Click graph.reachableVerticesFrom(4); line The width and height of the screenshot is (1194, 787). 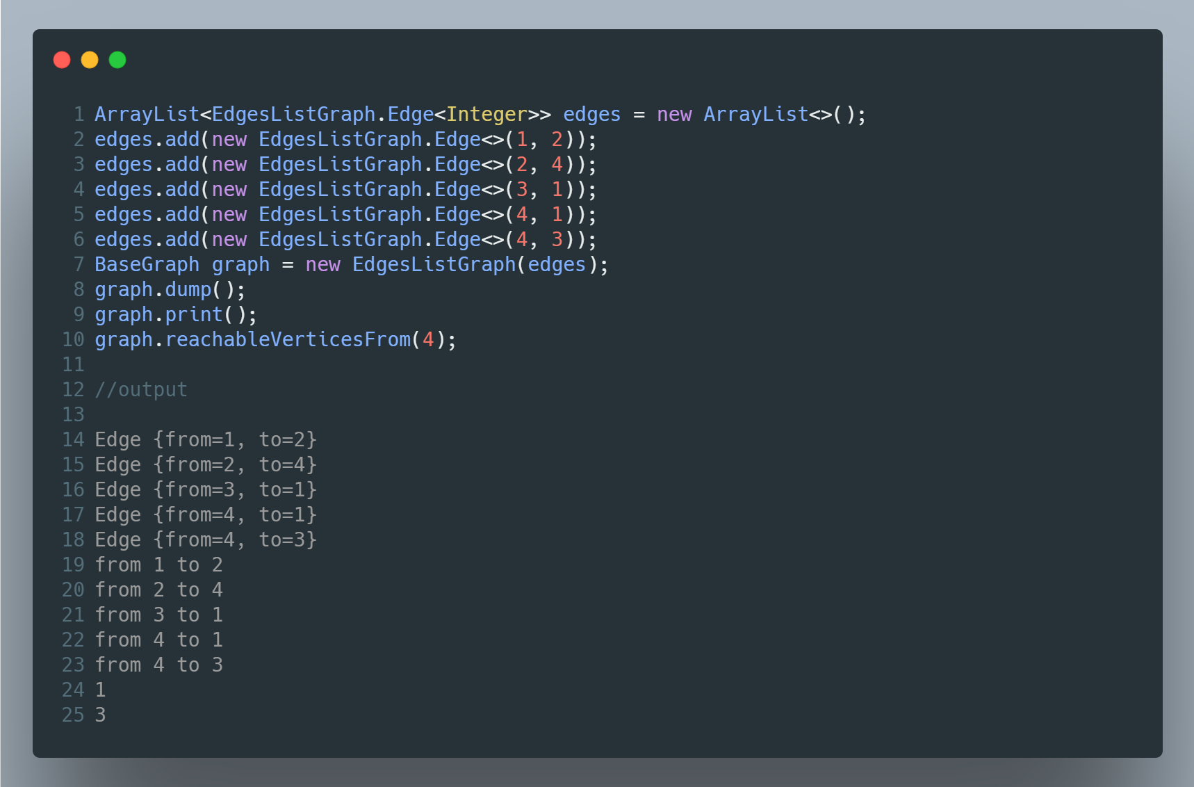pos(275,339)
